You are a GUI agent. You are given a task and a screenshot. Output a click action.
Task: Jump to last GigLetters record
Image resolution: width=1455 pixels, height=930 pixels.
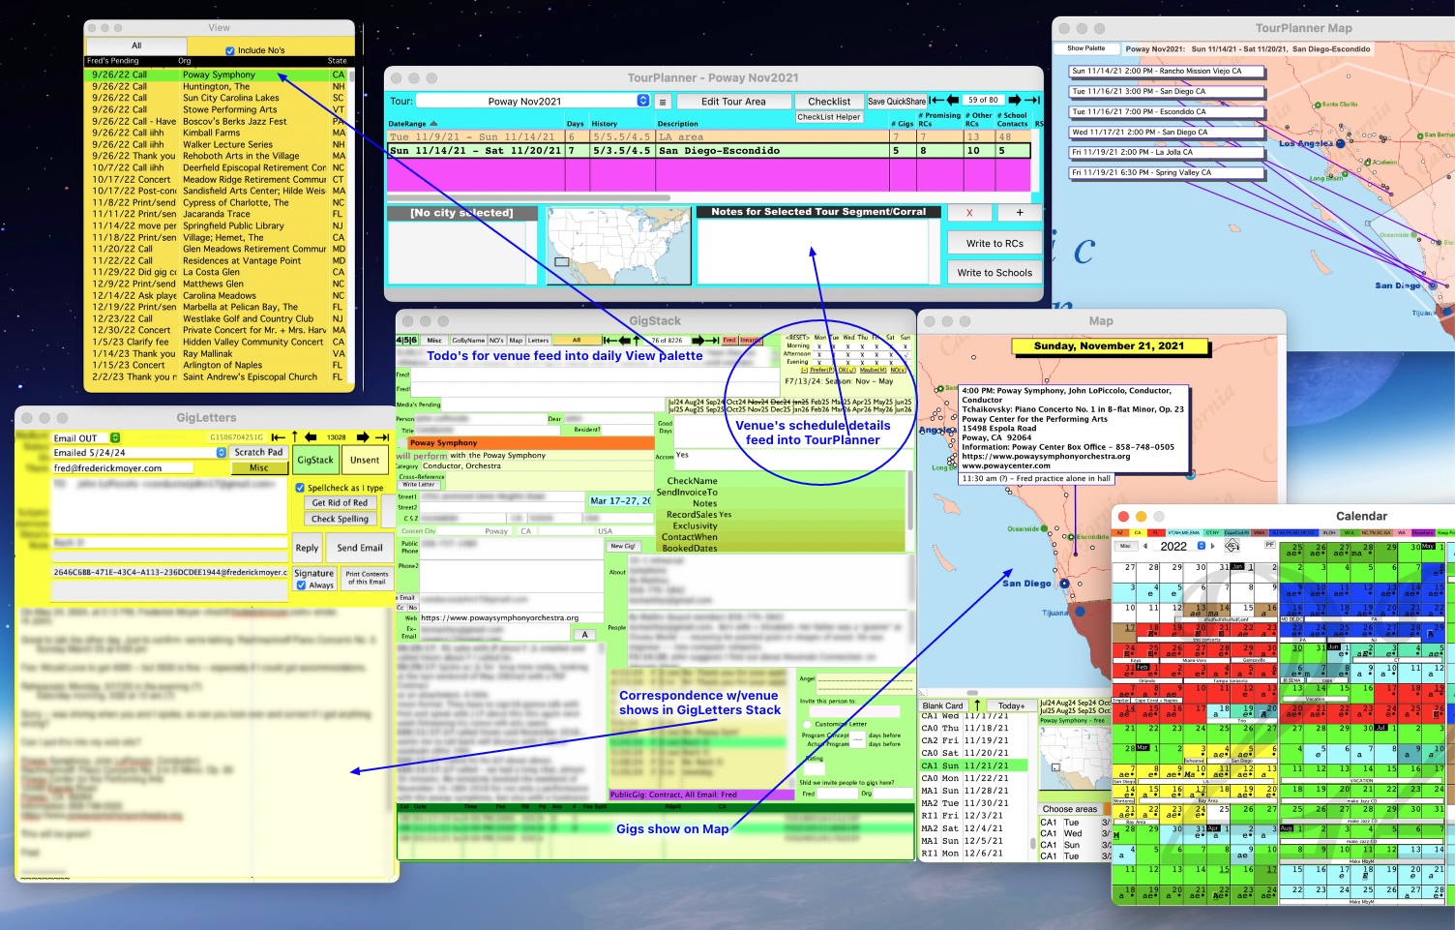click(381, 437)
